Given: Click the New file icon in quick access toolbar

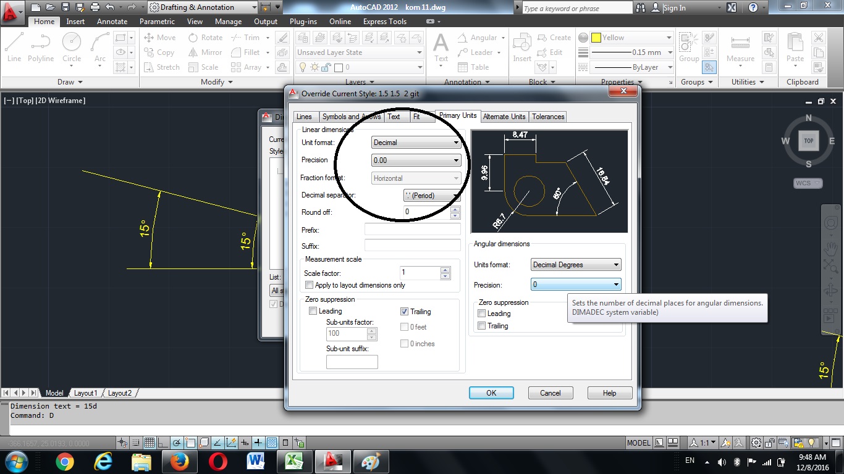Looking at the screenshot, I should click(35, 7).
